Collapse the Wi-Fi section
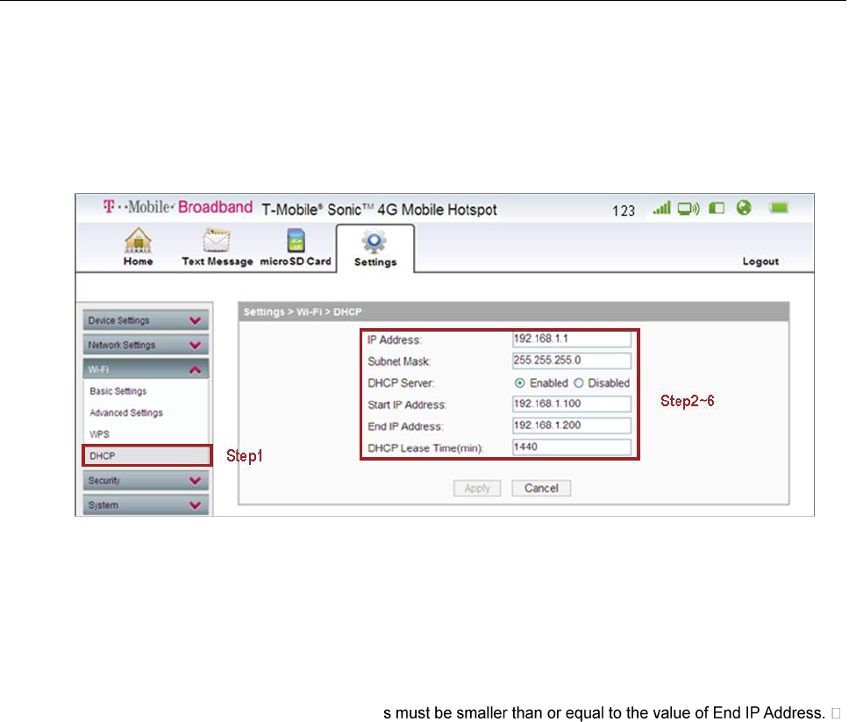Image resolution: width=849 pixels, height=722 pixels. (146, 369)
